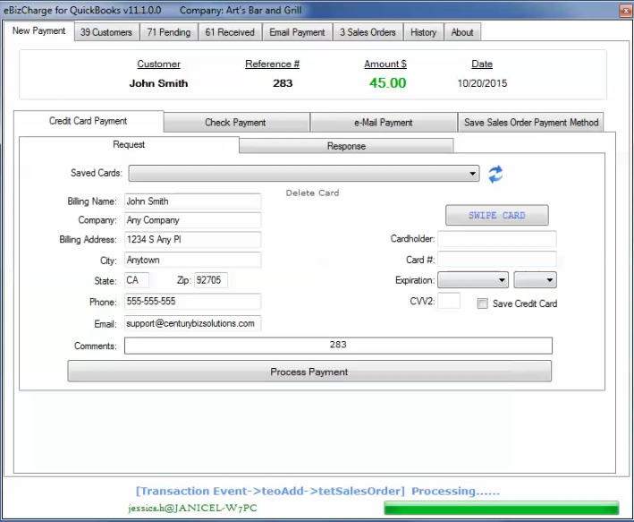Image resolution: width=634 pixels, height=522 pixels.
Task: Select the Request sub-tab
Action: (x=129, y=144)
